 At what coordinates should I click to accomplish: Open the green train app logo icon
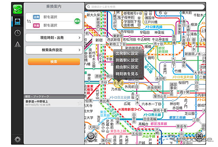click(17, 9)
